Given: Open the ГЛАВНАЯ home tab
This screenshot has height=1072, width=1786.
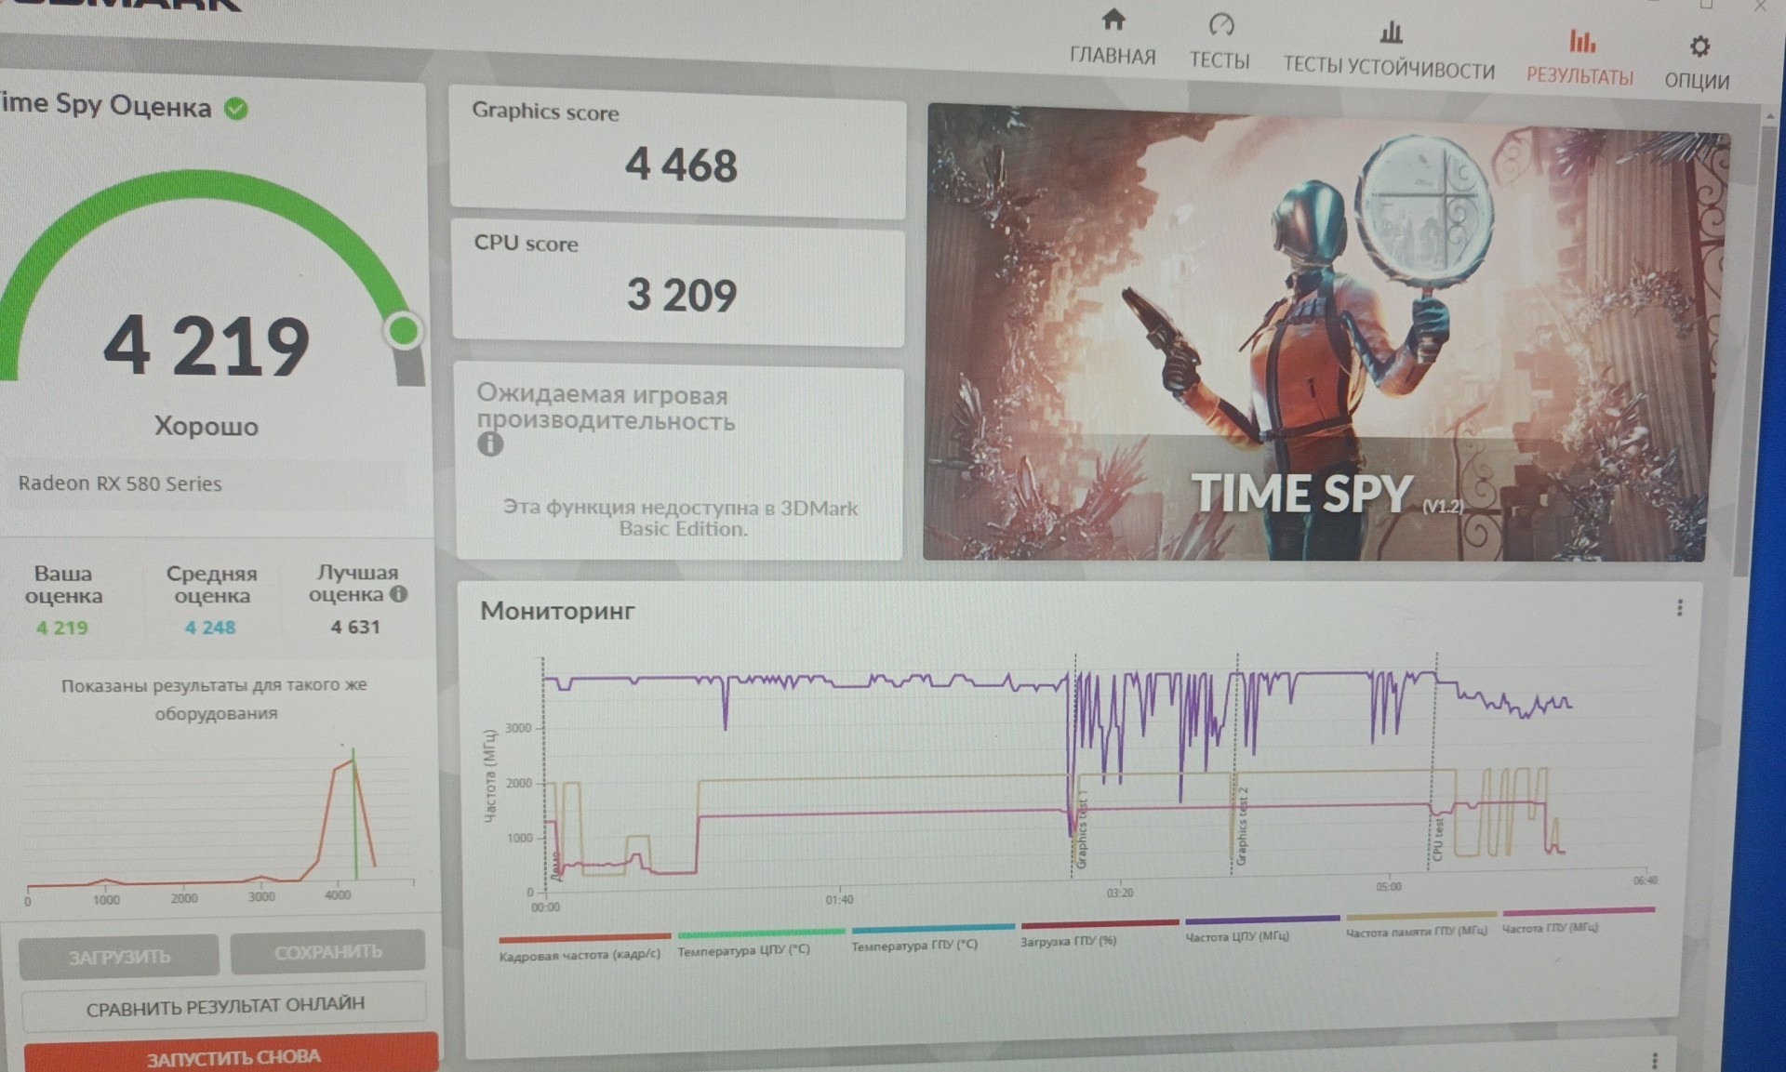Looking at the screenshot, I should pyautogui.click(x=1113, y=39).
